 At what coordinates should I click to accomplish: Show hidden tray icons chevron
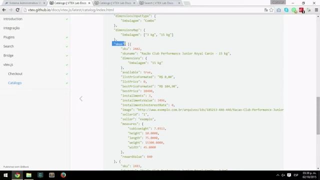278,175
